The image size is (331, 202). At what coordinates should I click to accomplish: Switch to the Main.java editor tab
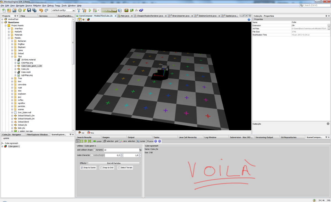(x=125, y=16)
